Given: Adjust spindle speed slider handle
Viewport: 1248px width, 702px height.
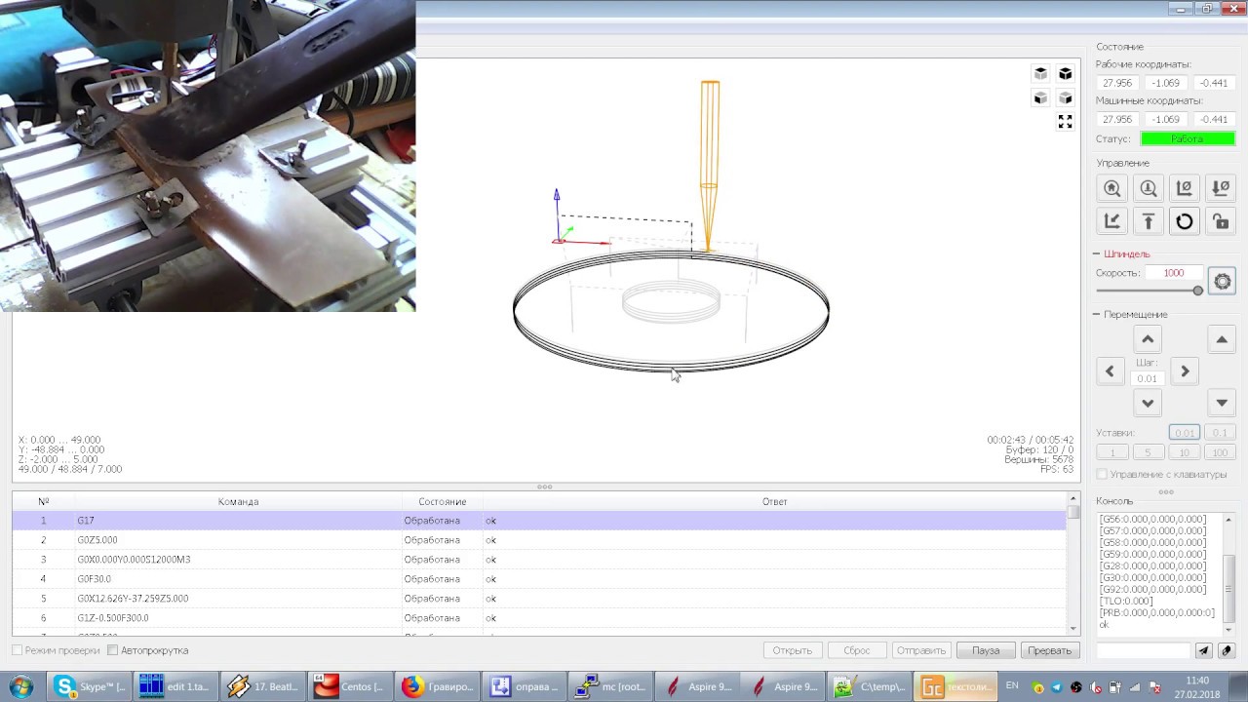Looking at the screenshot, I should [x=1198, y=291].
